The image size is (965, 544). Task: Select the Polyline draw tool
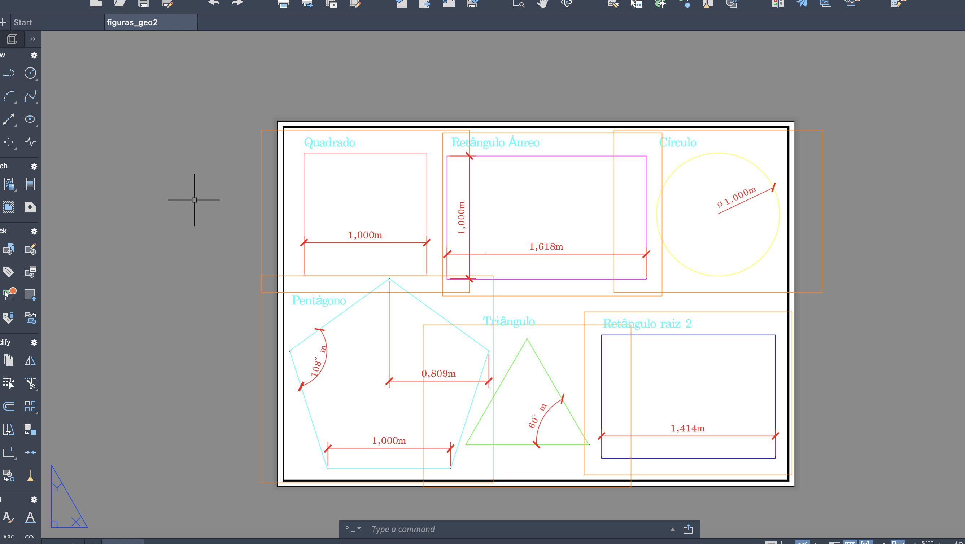pyautogui.click(x=9, y=73)
